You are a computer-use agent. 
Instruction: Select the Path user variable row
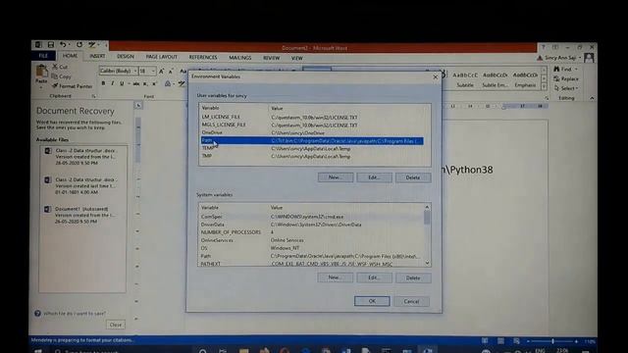(x=312, y=141)
